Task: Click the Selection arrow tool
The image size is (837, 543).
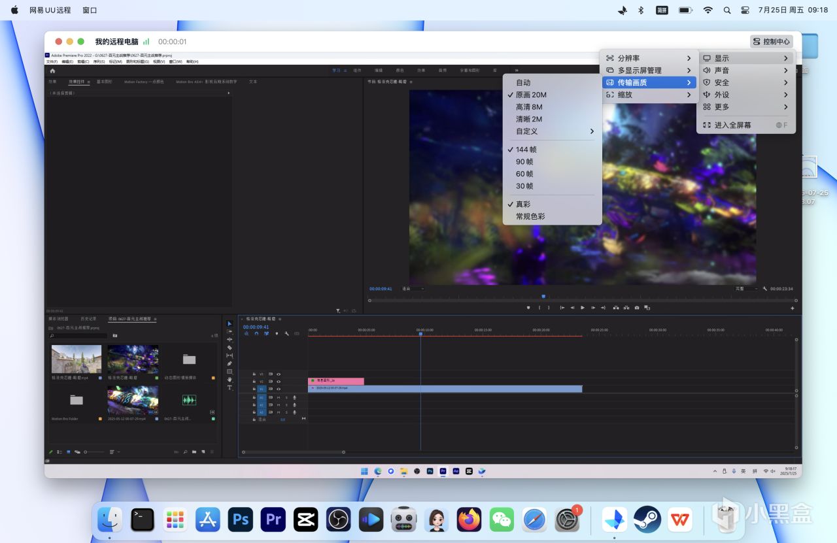Action: coord(230,323)
